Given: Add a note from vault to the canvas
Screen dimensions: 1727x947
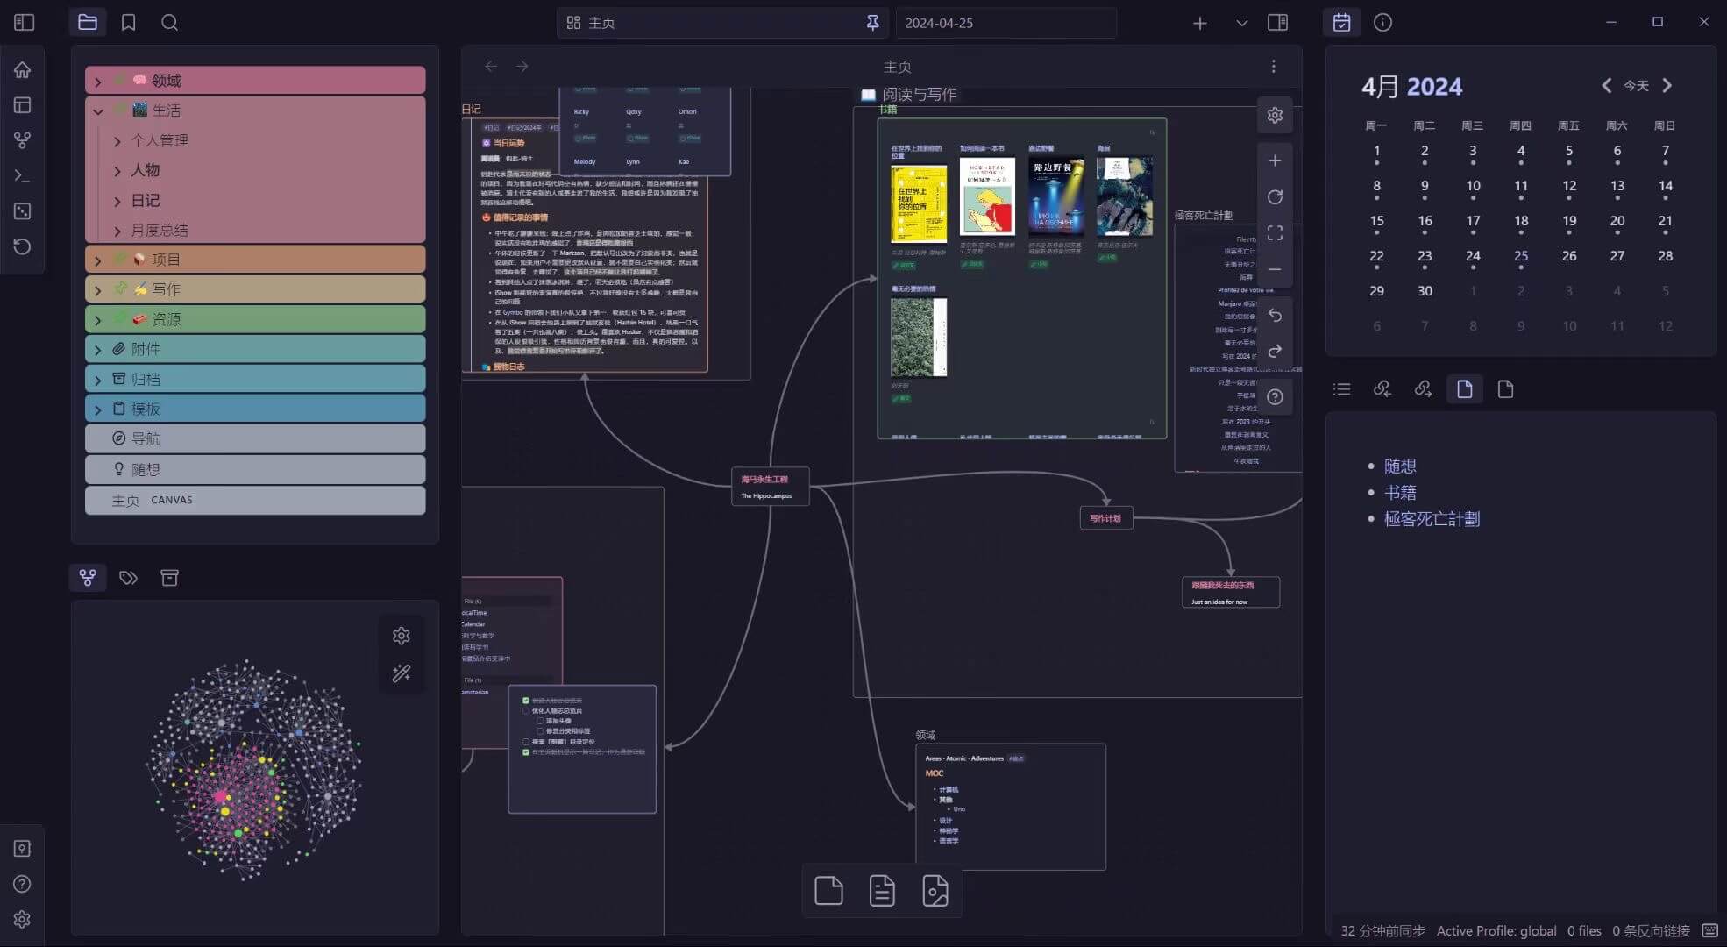Looking at the screenshot, I should coord(882,891).
